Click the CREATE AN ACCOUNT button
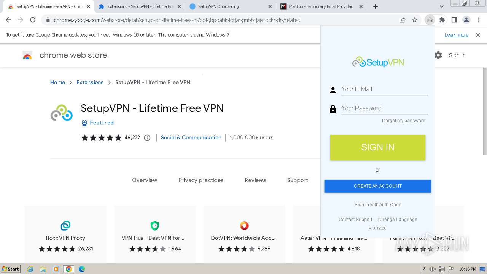Image resolution: width=487 pixels, height=274 pixels. pyautogui.click(x=377, y=186)
